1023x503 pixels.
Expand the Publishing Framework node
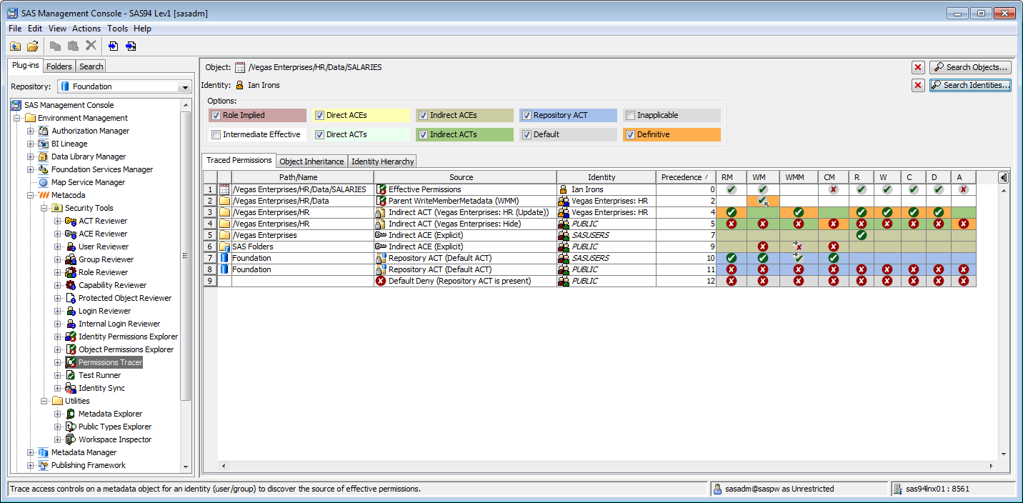[31, 465]
